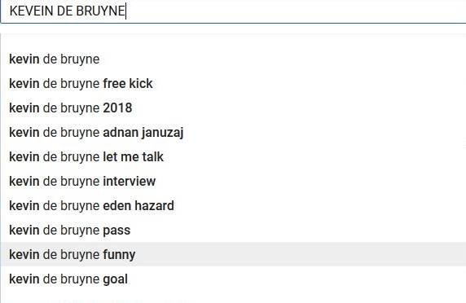The image size is (466, 303).
Task: Click the bold word "funny" in highlighted row
Action: tap(119, 255)
